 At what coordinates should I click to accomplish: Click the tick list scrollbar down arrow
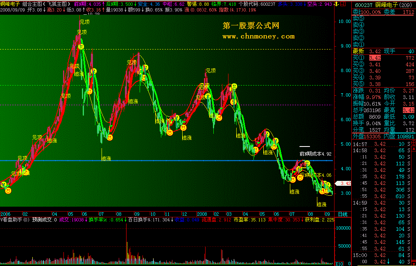(x=414, y=263)
